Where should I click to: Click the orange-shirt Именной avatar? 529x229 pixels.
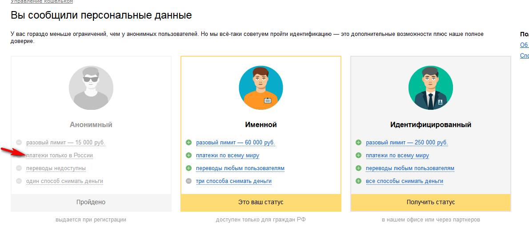click(261, 88)
